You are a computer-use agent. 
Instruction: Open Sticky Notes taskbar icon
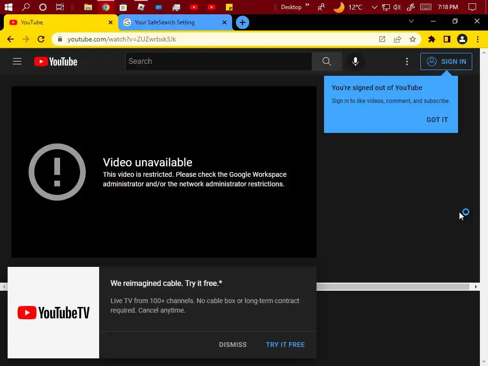point(229,7)
